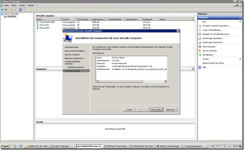Image resolution: width=244 pixels, height=150 pixels.
Task: Select virtual machine PKITest-DC row
Action: point(115,25)
